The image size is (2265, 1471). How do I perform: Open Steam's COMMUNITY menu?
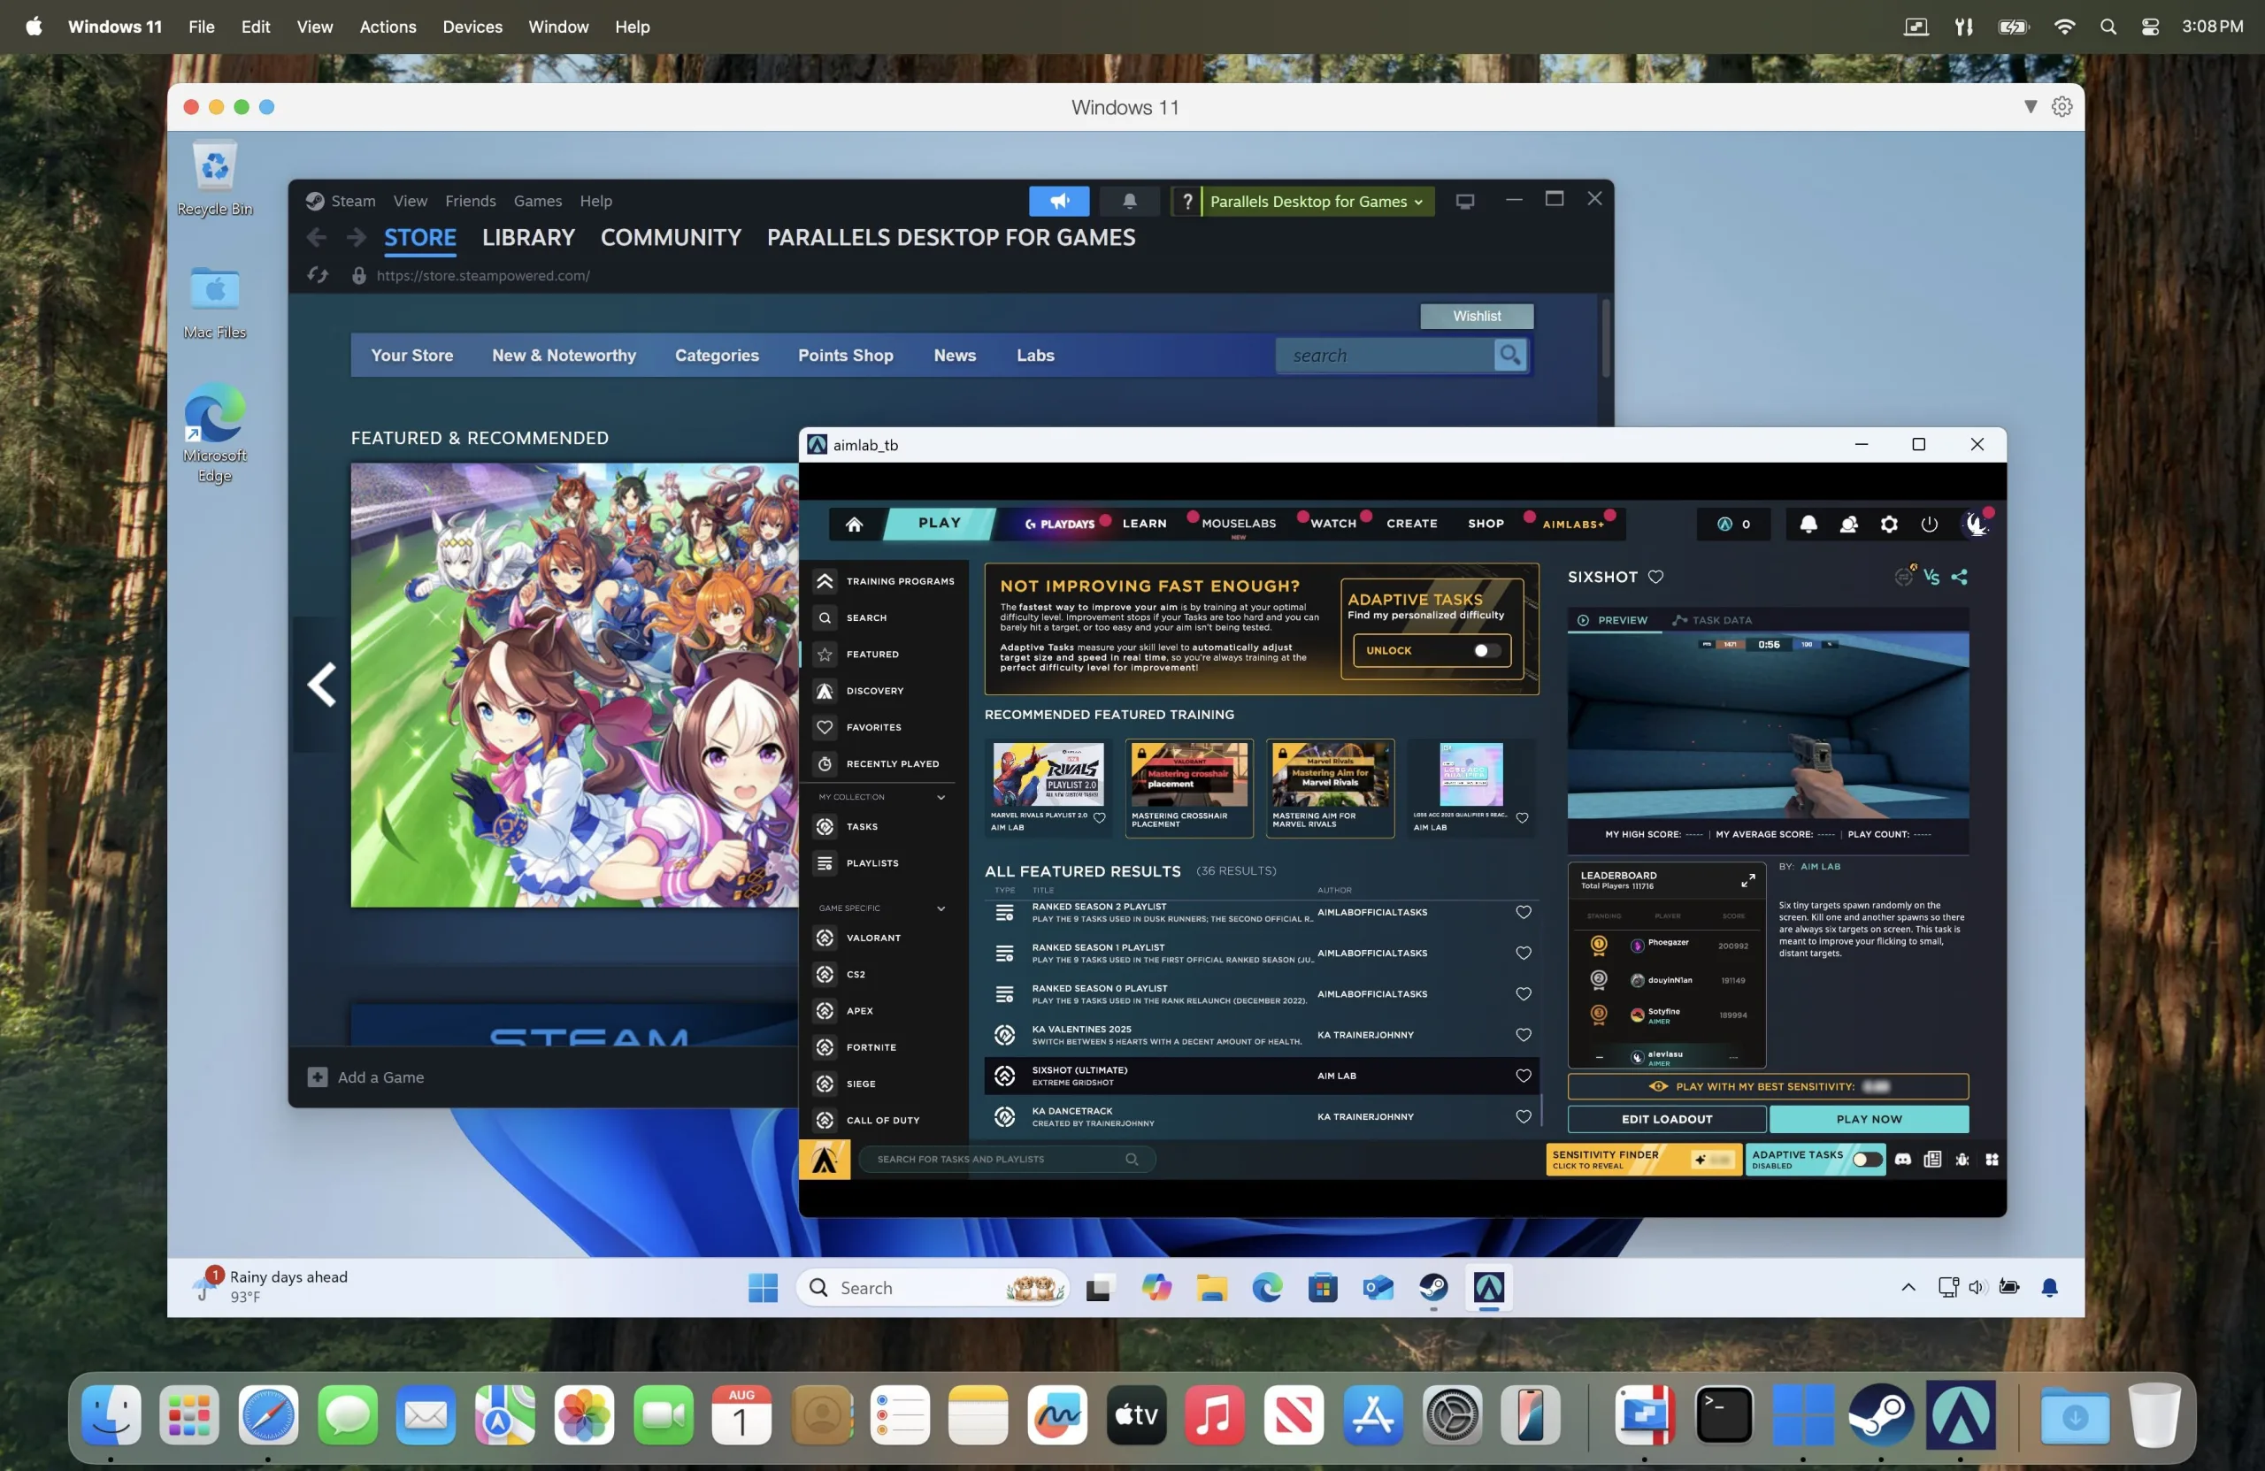670,237
